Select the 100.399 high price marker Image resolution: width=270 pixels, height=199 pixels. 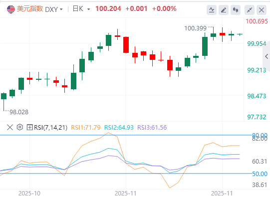coord(196,28)
